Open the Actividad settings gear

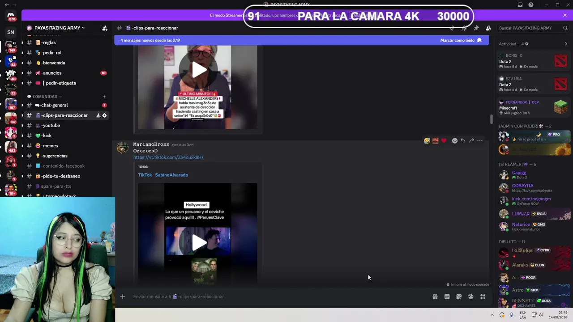tap(526, 44)
